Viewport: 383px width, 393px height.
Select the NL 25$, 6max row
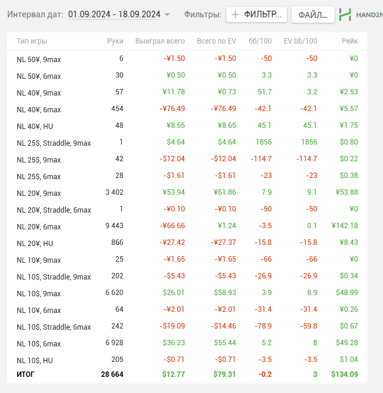187,176
